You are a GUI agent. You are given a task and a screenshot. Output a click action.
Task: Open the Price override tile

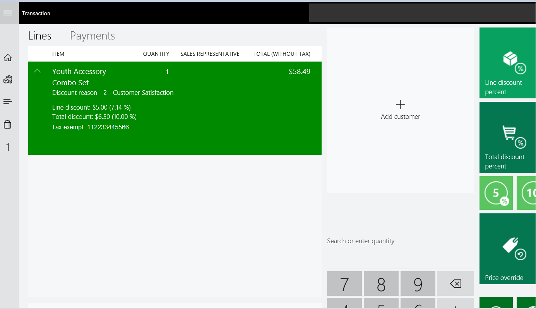pos(508,249)
